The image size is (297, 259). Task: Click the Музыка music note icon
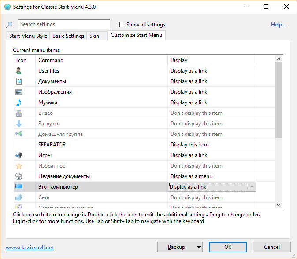19,102
